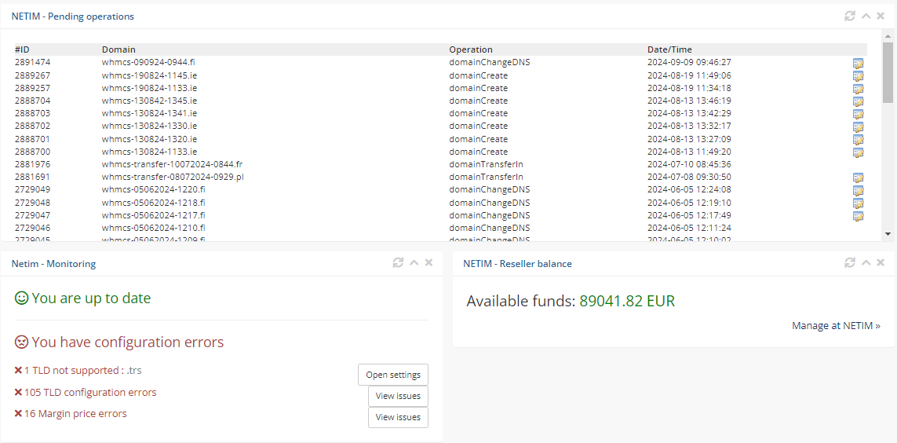Open edit icon for whmcs-05062024-1218.fi row

point(858,203)
